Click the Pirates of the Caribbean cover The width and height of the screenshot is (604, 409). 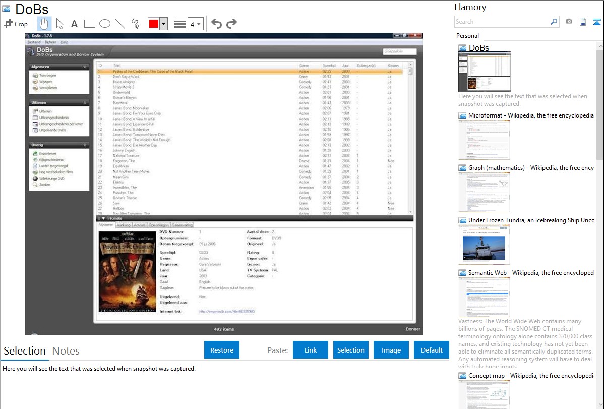click(x=128, y=272)
